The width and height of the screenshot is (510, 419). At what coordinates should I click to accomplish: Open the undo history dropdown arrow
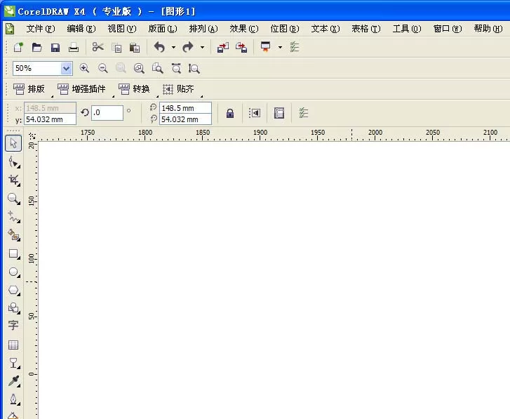[x=173, y=48]
